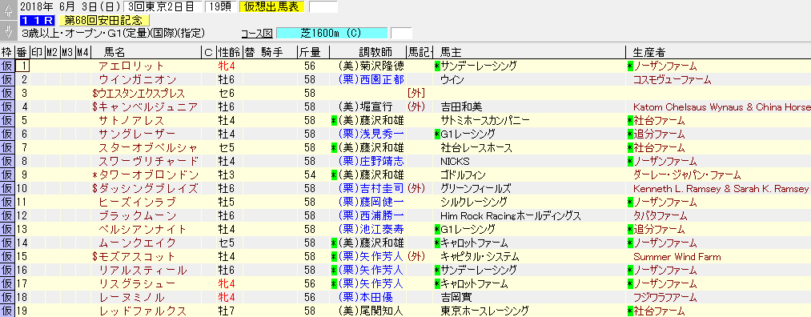The height and width of the screenshot is (317, 811).
Task: Click the date field 2018年 6月 3日(日)
Action: [x=71, y=6]
